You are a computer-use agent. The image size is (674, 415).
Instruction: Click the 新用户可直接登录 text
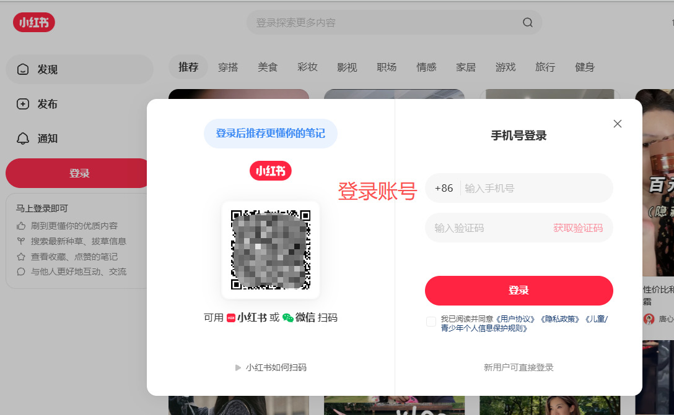[x=519, y=367]
